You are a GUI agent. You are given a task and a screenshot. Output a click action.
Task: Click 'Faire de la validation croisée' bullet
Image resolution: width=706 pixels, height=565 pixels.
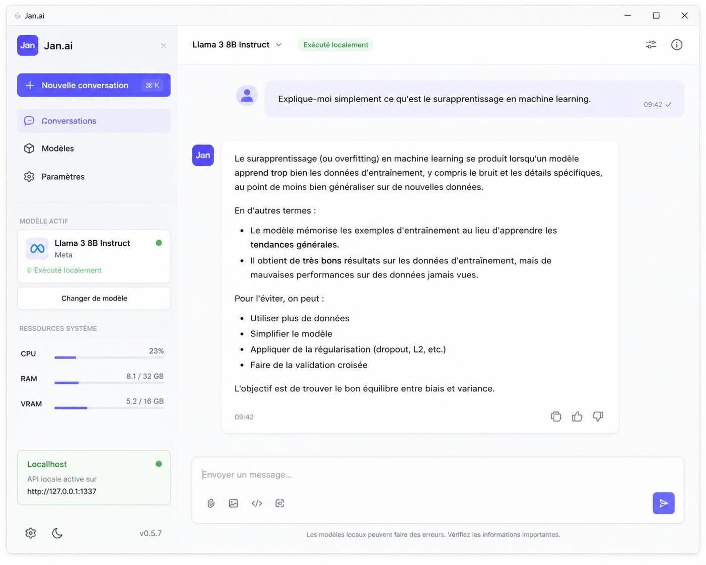point(309,365)
